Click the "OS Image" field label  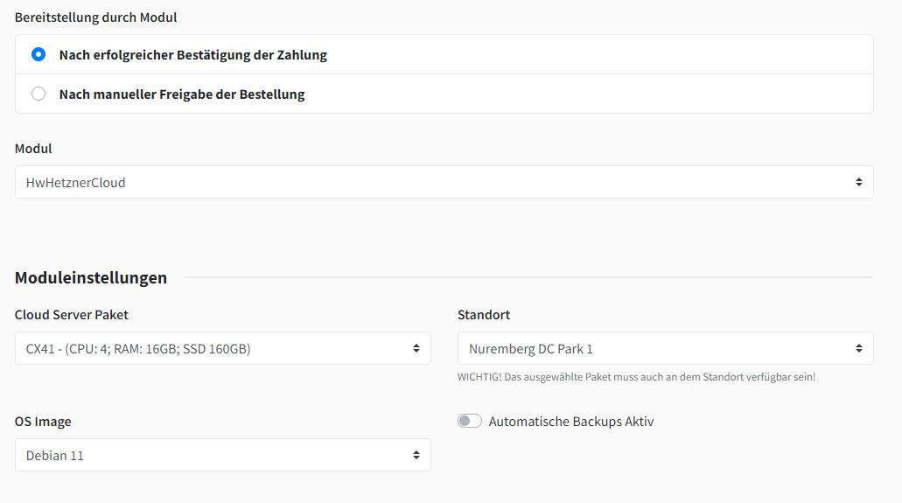coord(43,422)
